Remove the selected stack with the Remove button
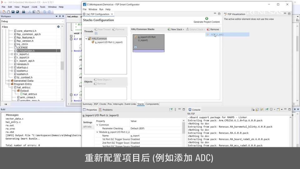300x169 pixels. click(212, 29)
